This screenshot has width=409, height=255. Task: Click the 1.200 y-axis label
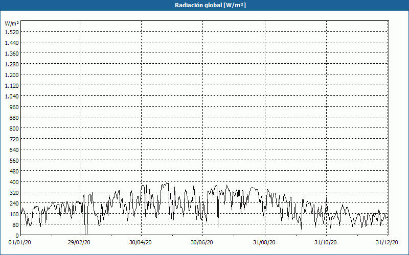12,75
